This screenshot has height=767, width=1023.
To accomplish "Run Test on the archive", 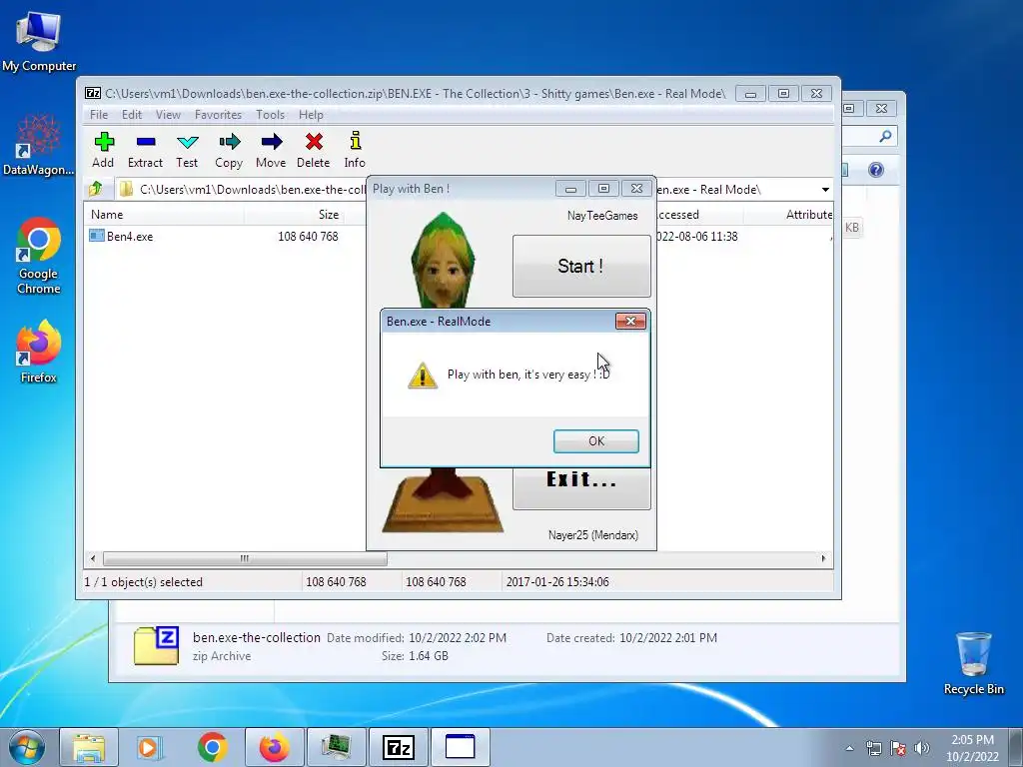I will pos(187,150).
